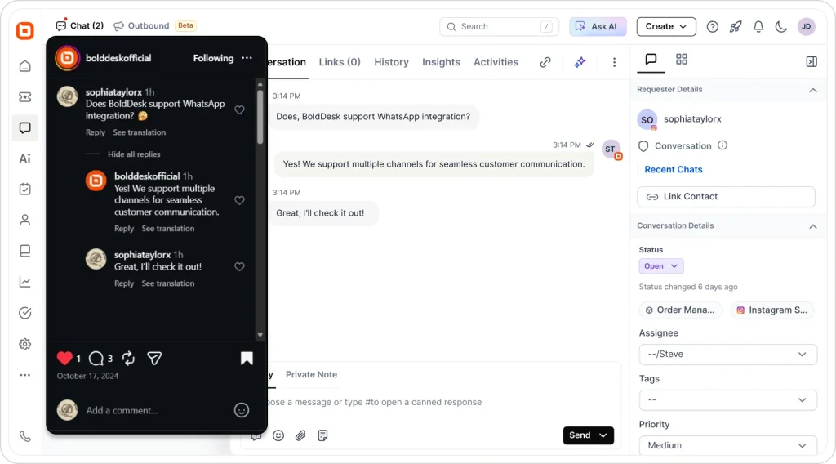Image resolution: width=836 pixels, height=464 pixels.
Task: Open the conversation vertical ellipsis menu
Action: tap(614, 62)
